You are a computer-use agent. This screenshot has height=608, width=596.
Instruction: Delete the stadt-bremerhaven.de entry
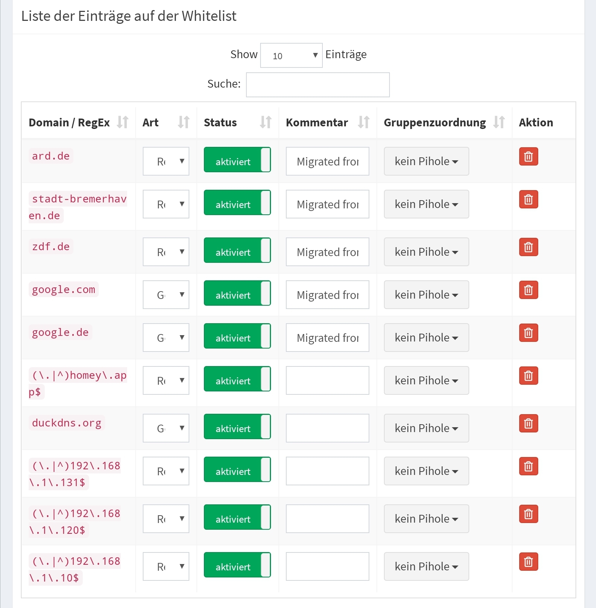tap(528, 199)
